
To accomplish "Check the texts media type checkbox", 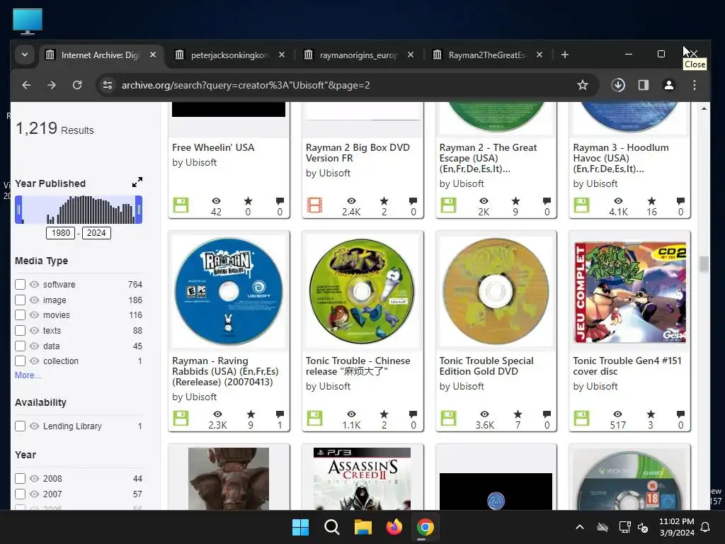I will [20, 330].
